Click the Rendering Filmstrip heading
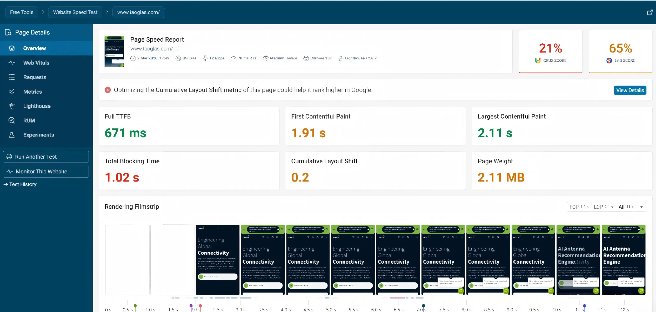 pyautogui.click(x=132, y=207)
